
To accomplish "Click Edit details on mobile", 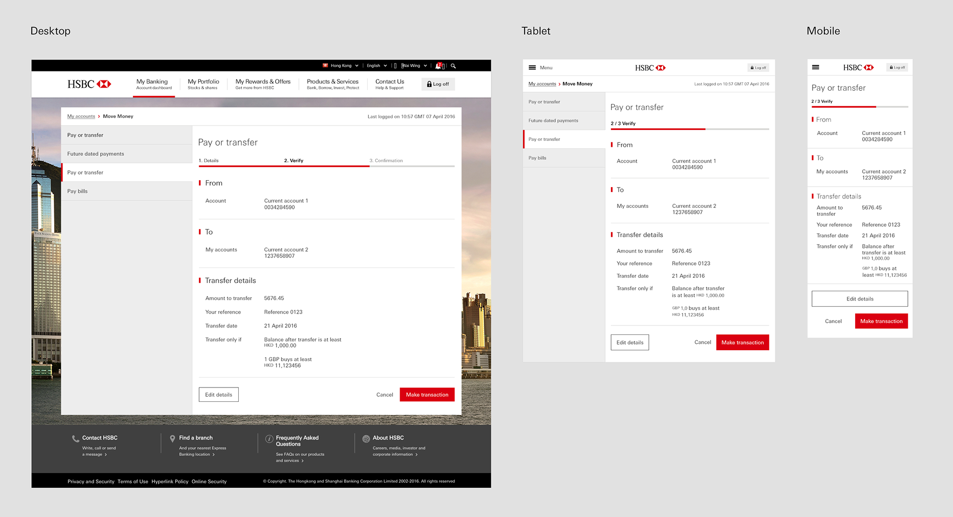I will (x=860, y=299).
